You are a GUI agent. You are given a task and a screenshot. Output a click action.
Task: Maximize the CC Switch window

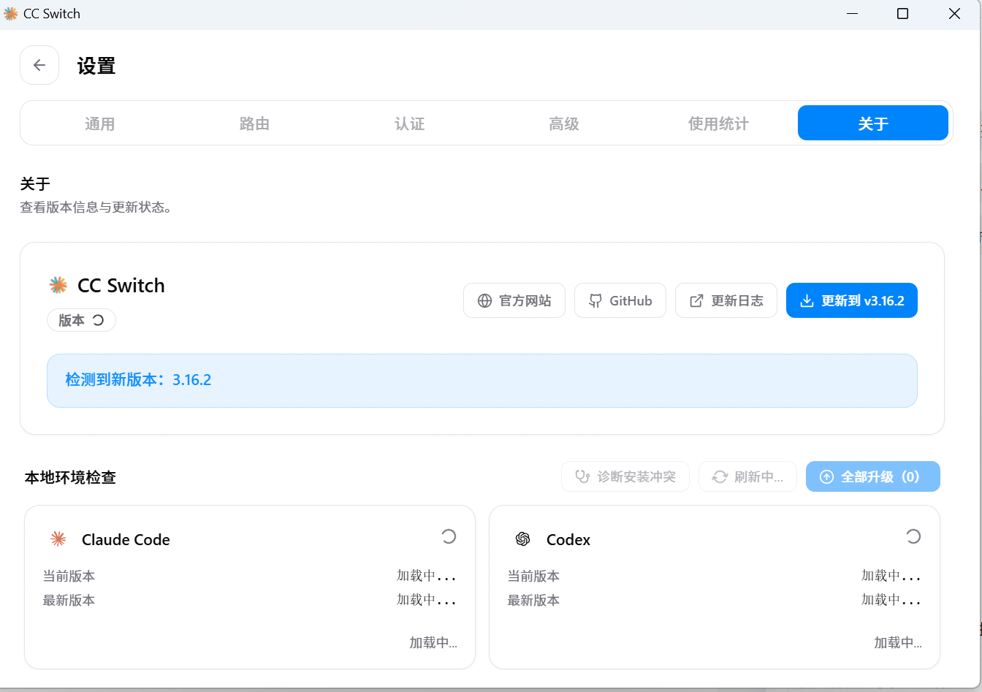pos(902,14)
